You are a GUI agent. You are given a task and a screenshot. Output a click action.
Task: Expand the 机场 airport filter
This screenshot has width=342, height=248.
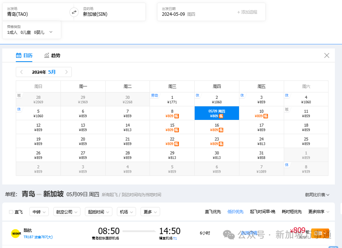tap(126, 212)
